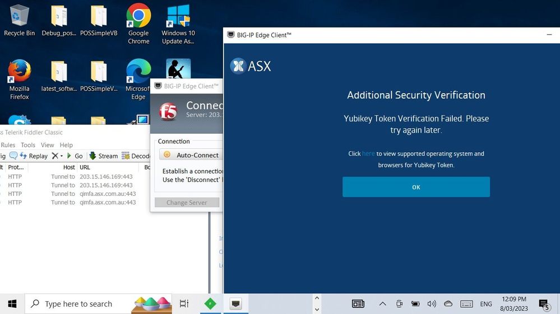This screenshot has width=560, height=314.
Task: Click the OneDrive cloud tray icon
Action: (x=448, y=304)
